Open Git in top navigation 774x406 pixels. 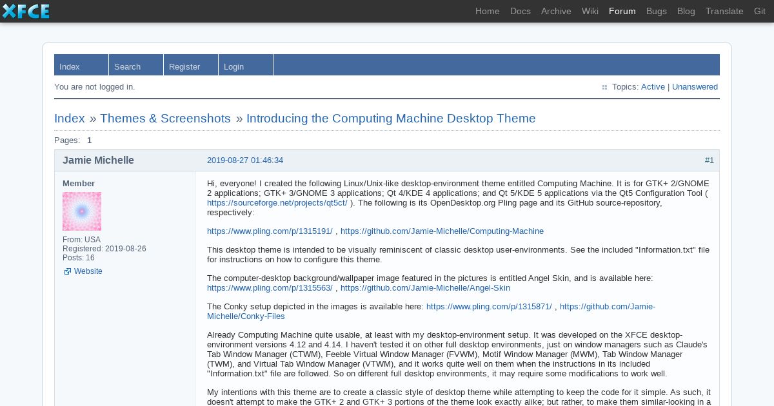point(760,11)
